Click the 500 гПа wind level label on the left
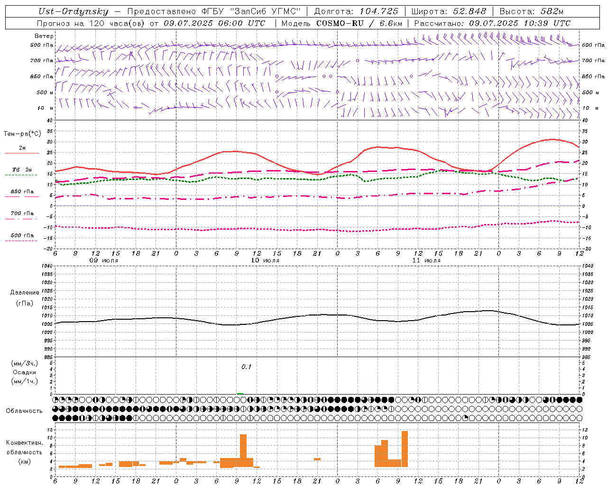Image resolution: width=607 pixels, height=485 pixels. click(x=42, y=45)
